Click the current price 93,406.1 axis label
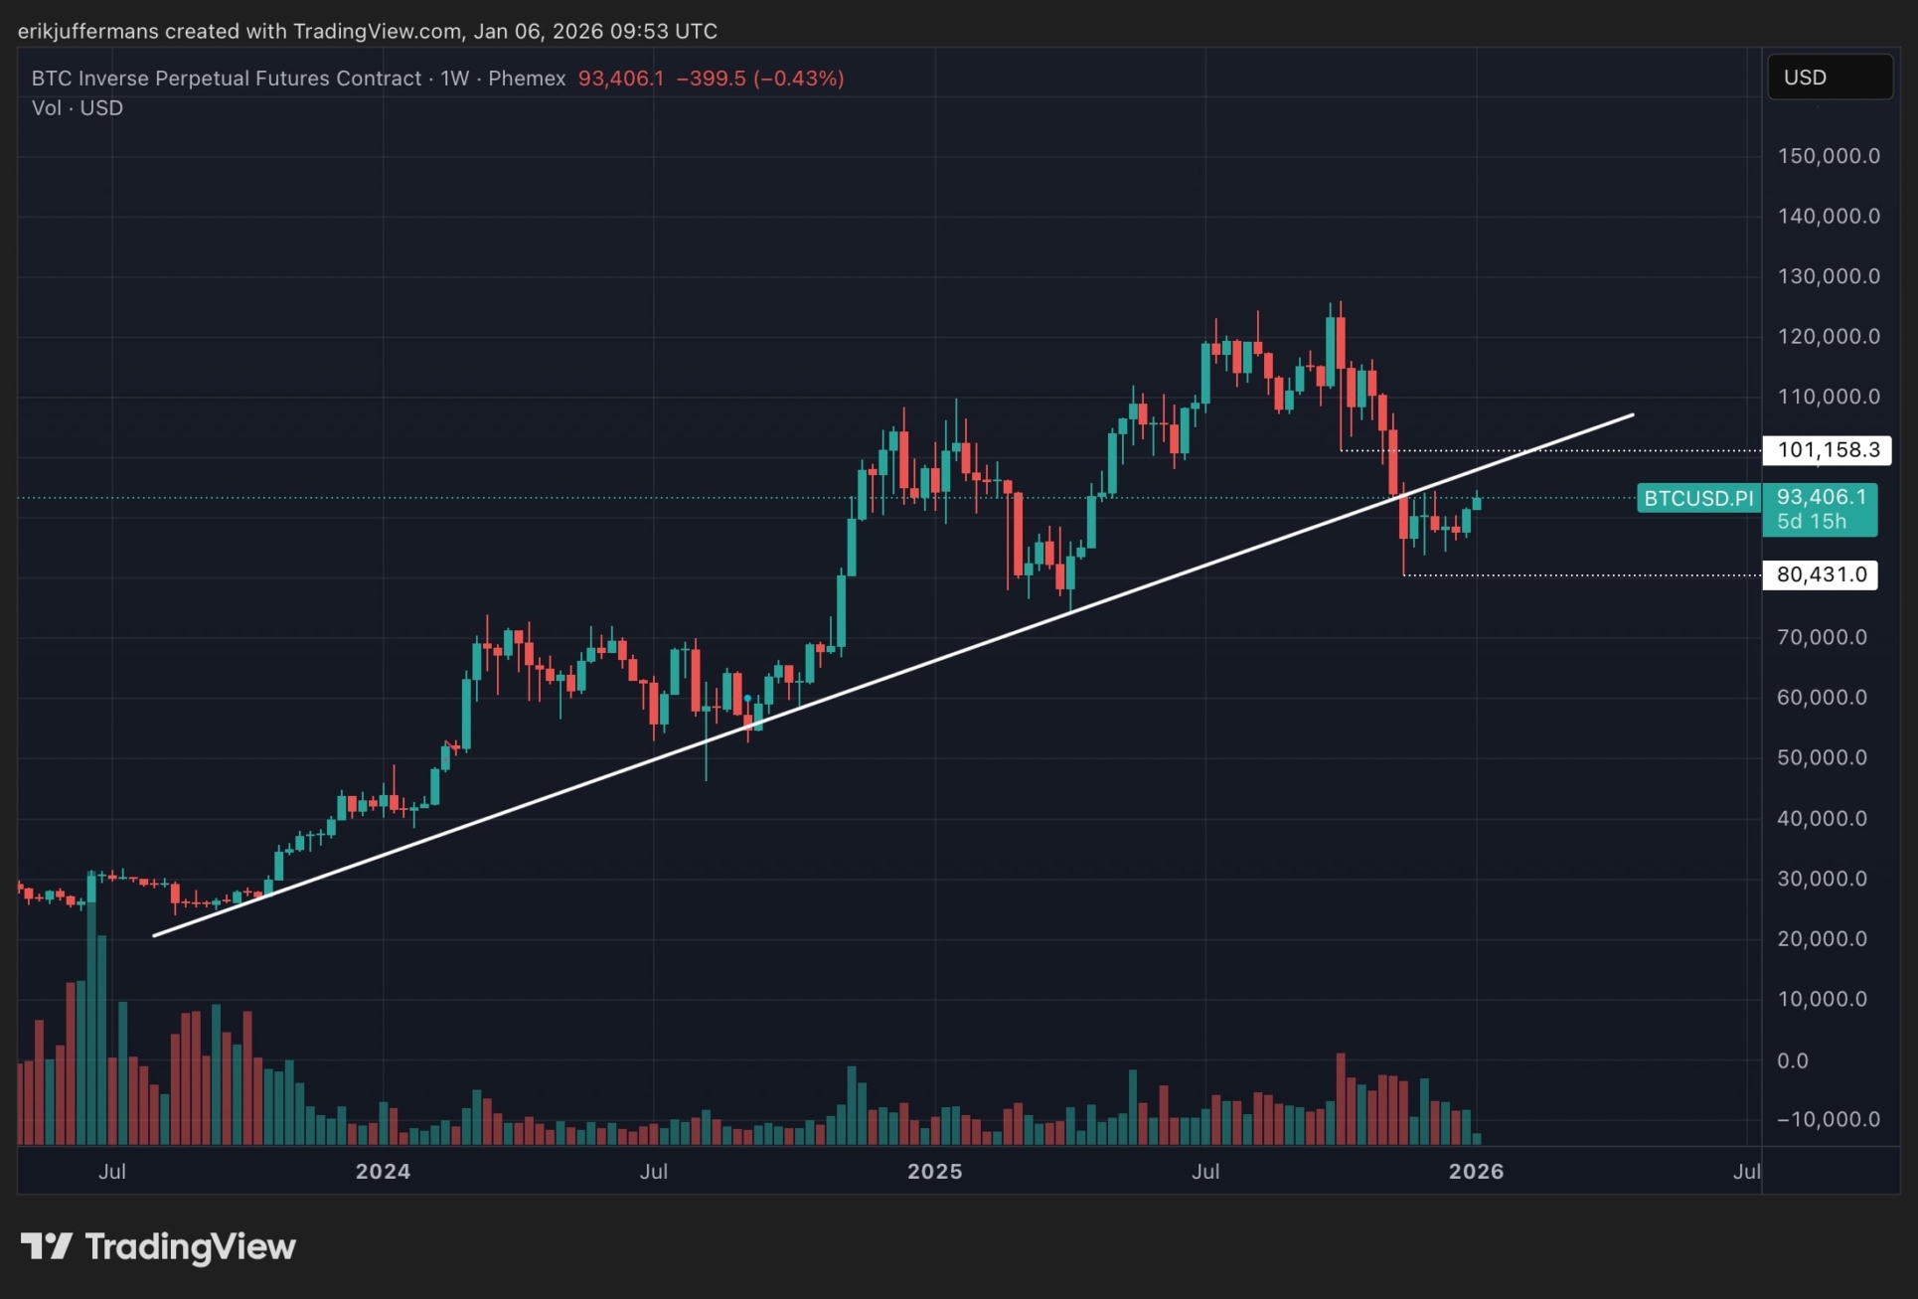 point(1820,497)
